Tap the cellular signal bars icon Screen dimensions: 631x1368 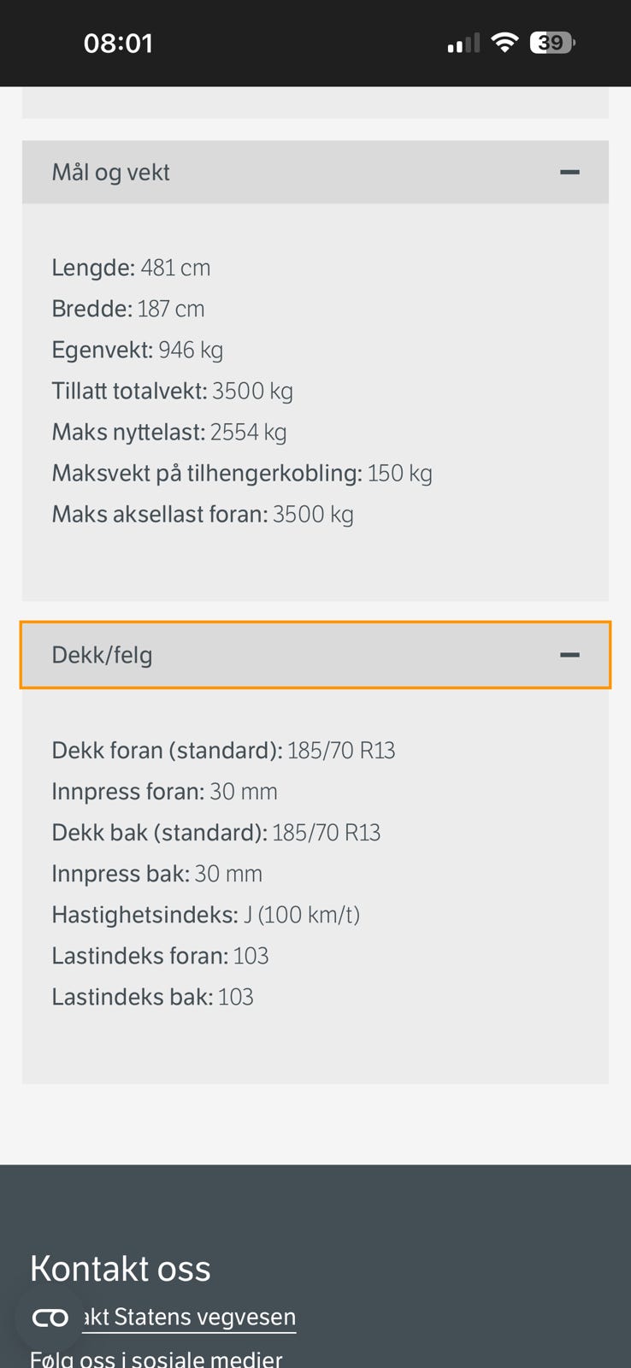point(463,44)
